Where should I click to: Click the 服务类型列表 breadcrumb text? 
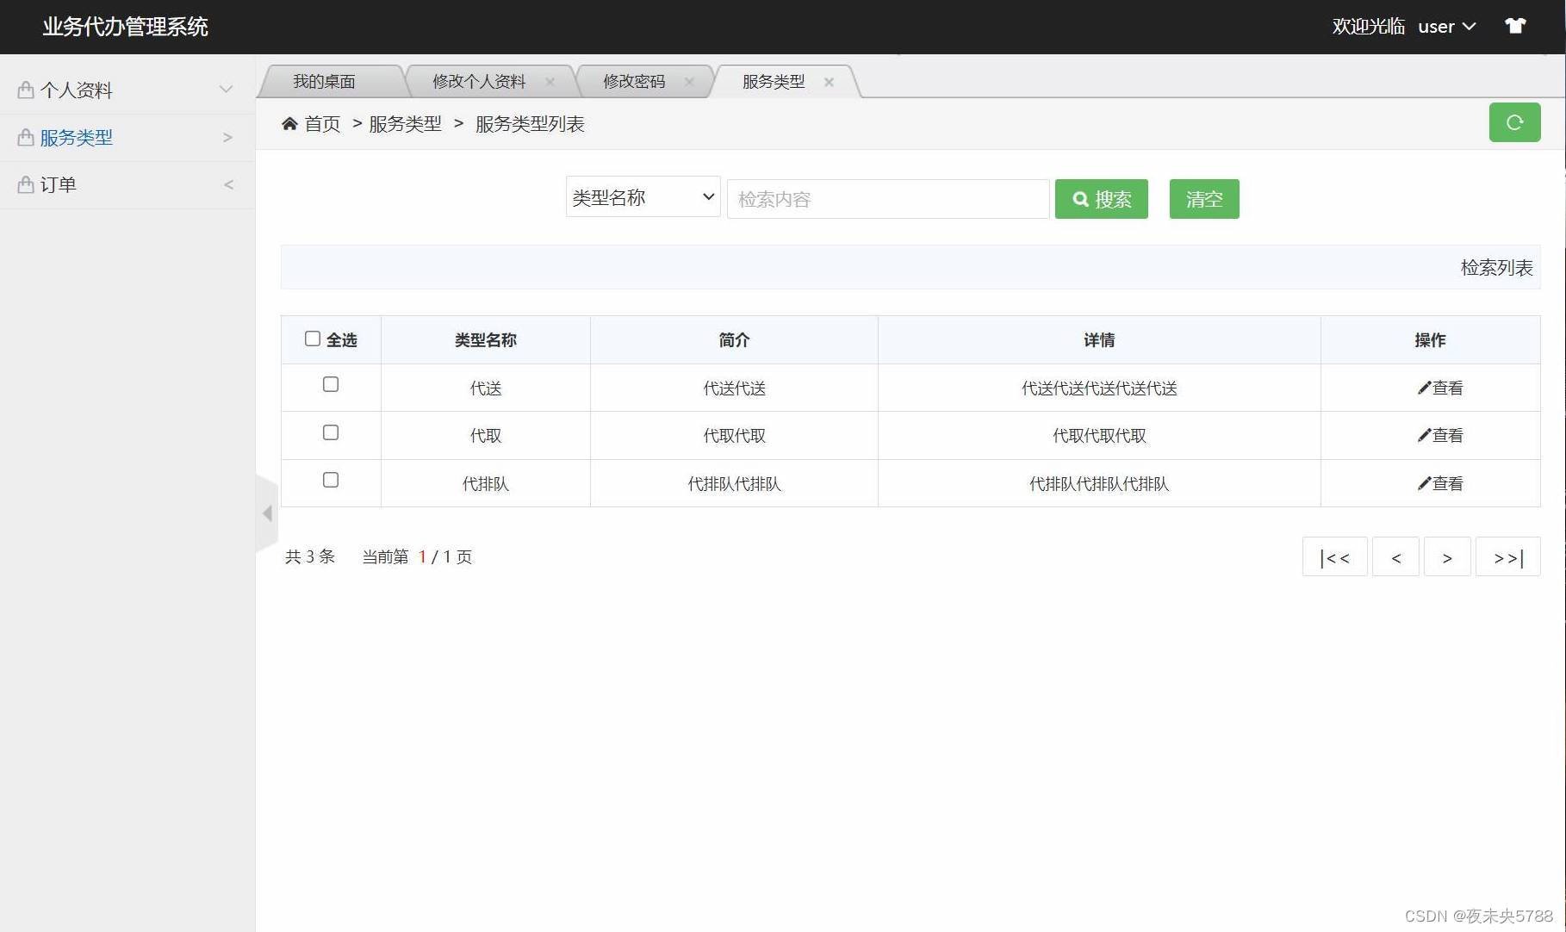click(530, 124)
